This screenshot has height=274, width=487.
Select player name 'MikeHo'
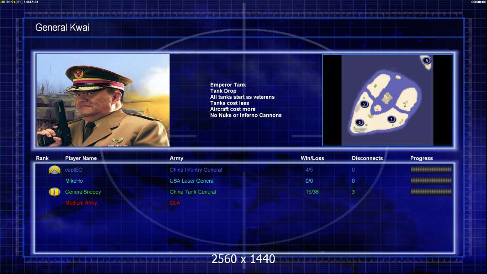tap(74, 181)
